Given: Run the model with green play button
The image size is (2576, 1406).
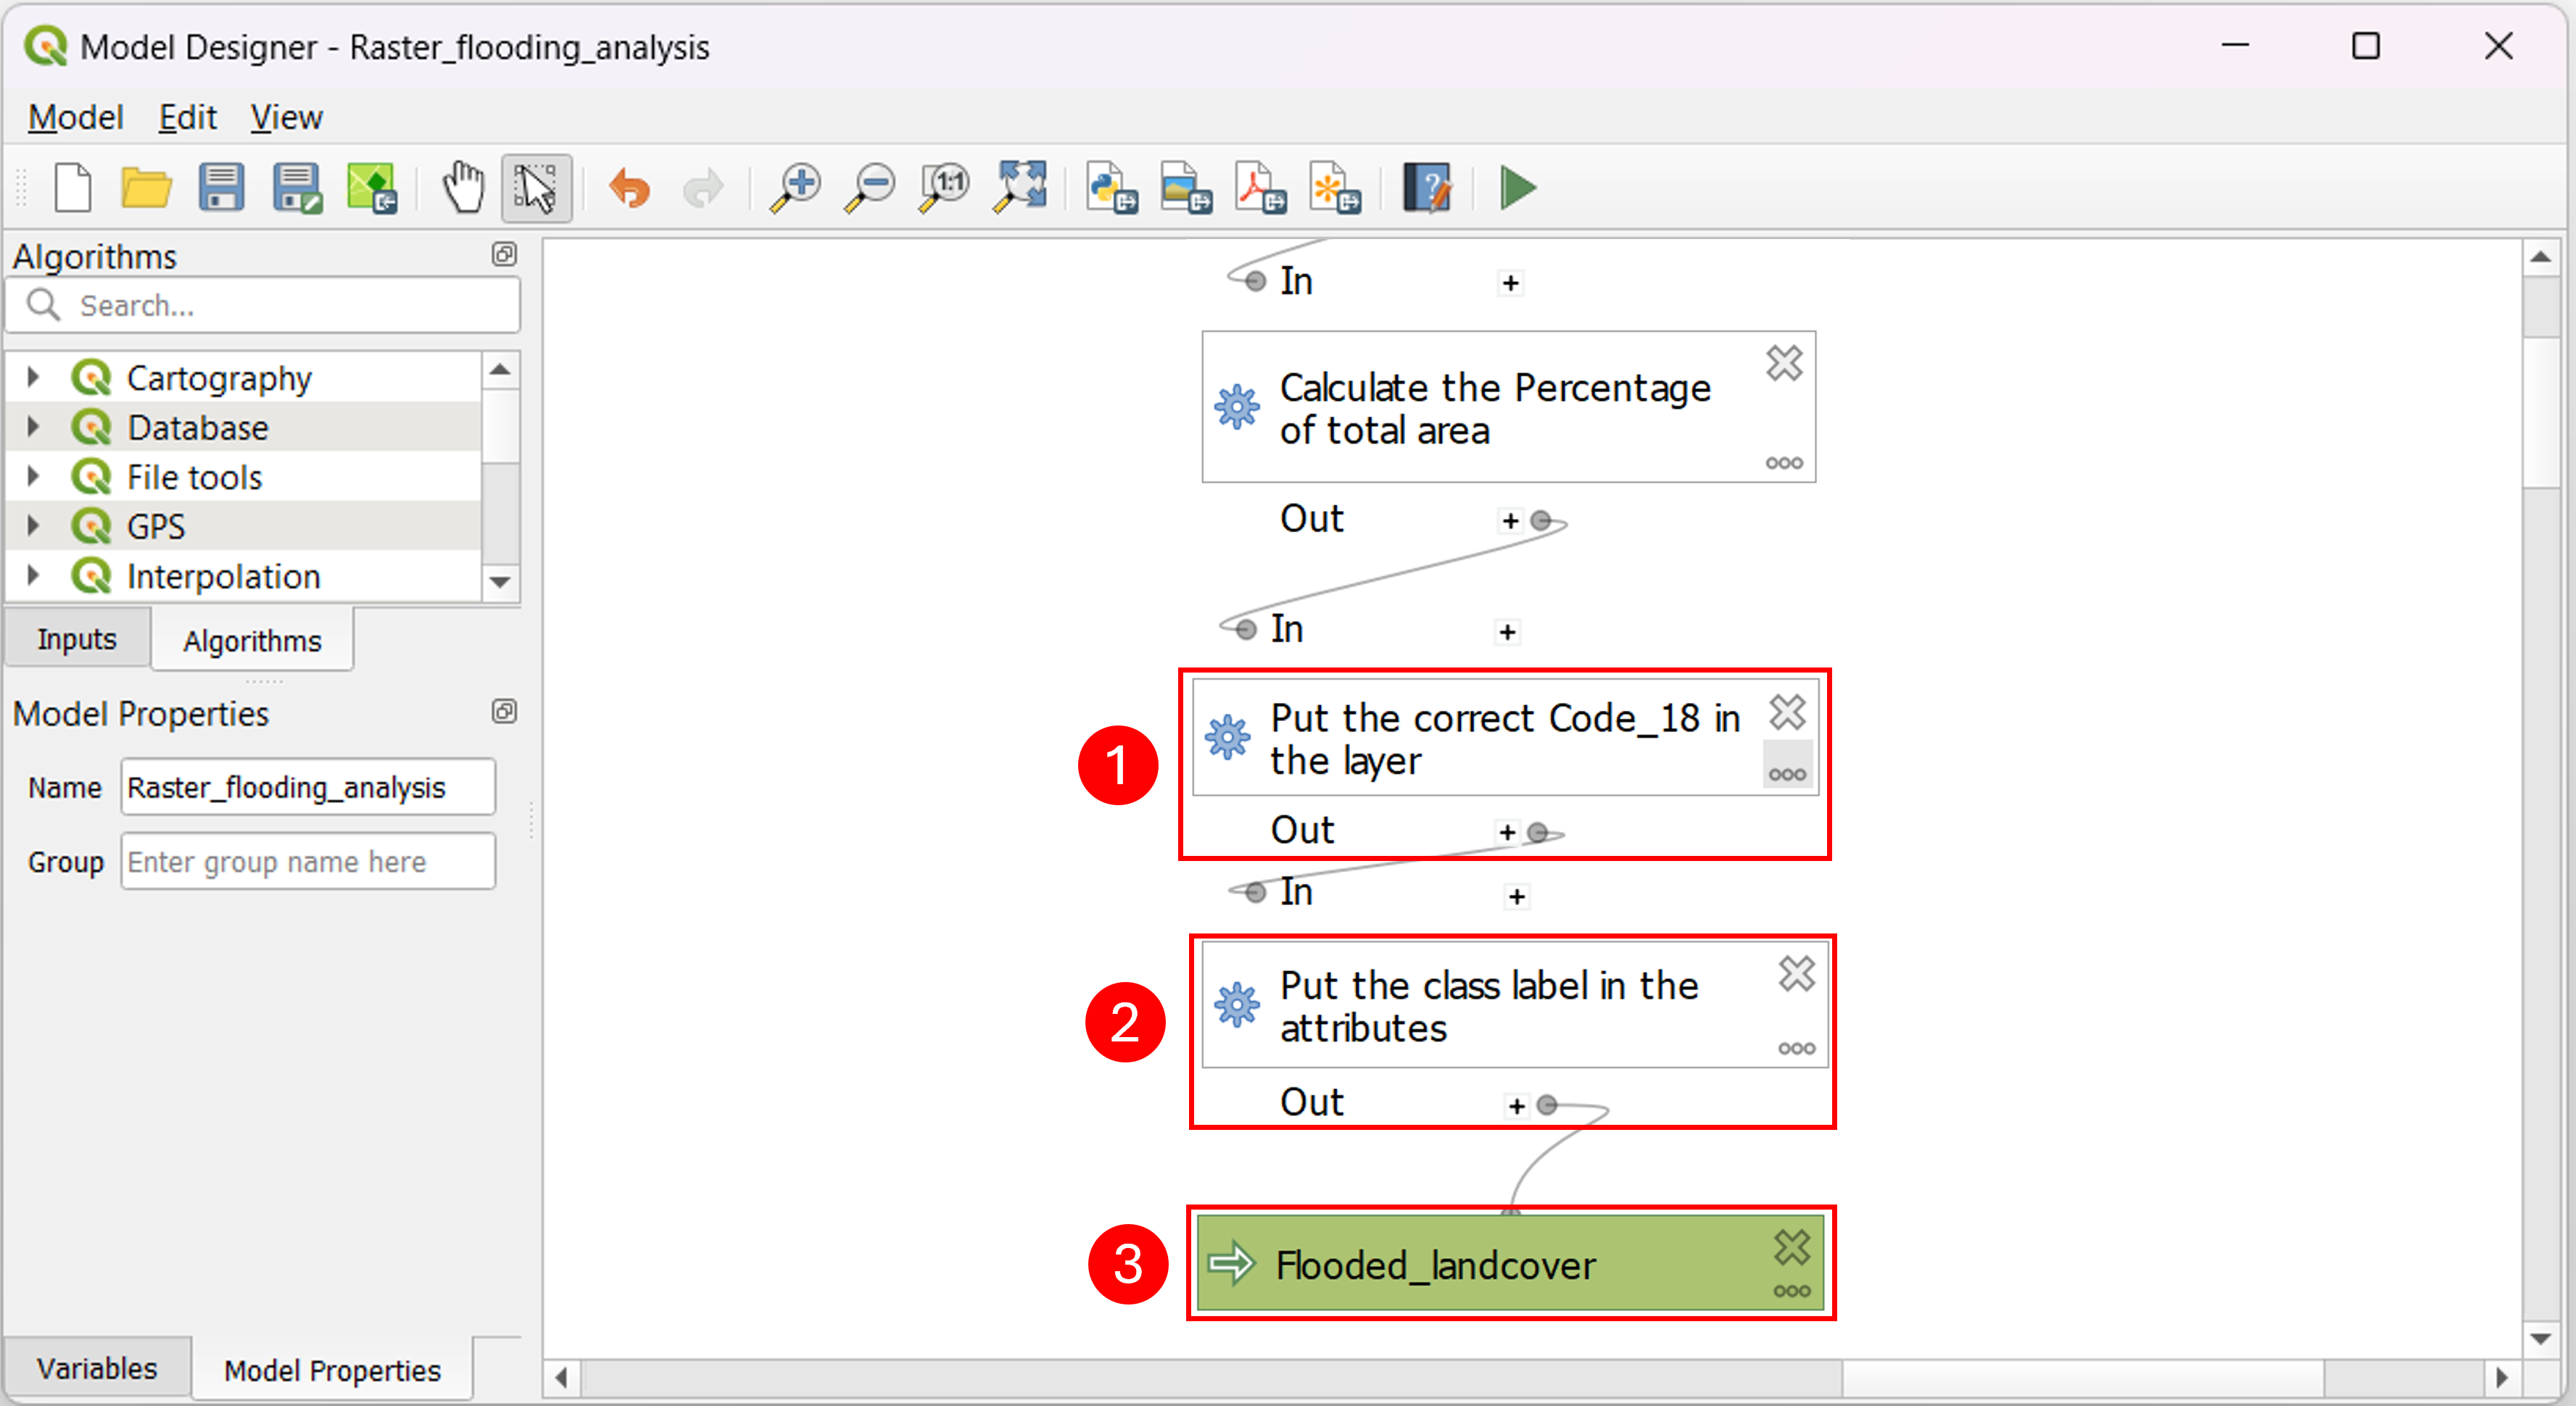Looking at the screenshot, I should (1518, 187).
